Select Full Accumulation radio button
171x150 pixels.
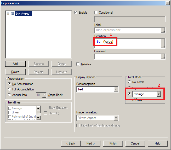pyautogui.click(x=9, y=89)
